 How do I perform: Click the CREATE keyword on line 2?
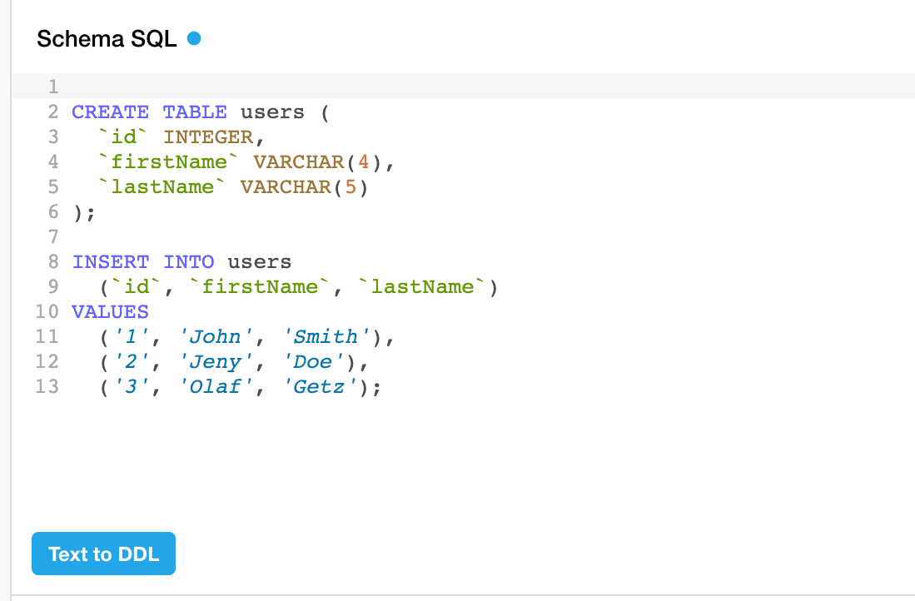(x=110, y=112)
